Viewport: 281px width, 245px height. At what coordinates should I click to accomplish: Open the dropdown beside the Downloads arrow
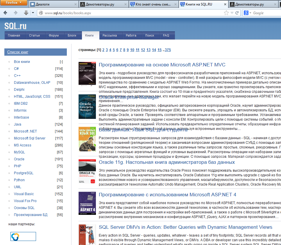point(33,13)
